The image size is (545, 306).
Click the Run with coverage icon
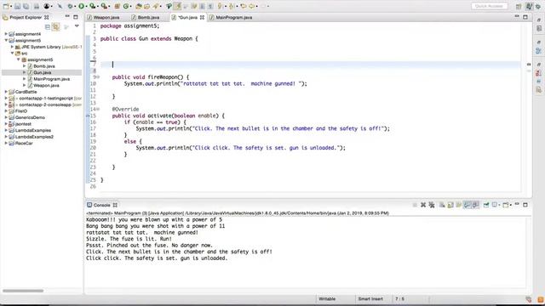[x=93, y=6]
